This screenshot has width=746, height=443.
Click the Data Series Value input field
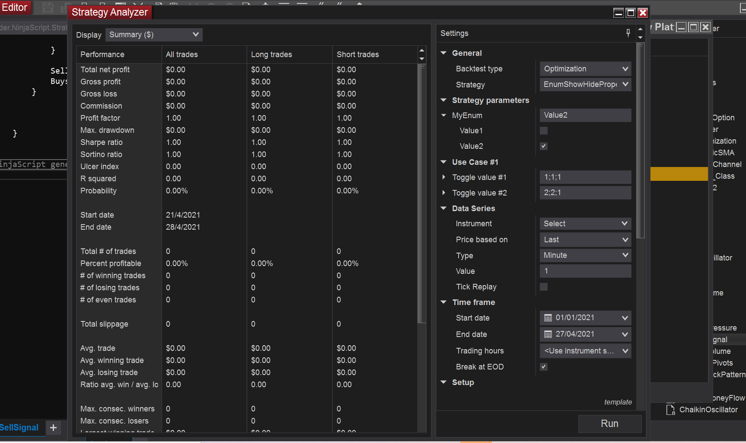tap(585, 271)
